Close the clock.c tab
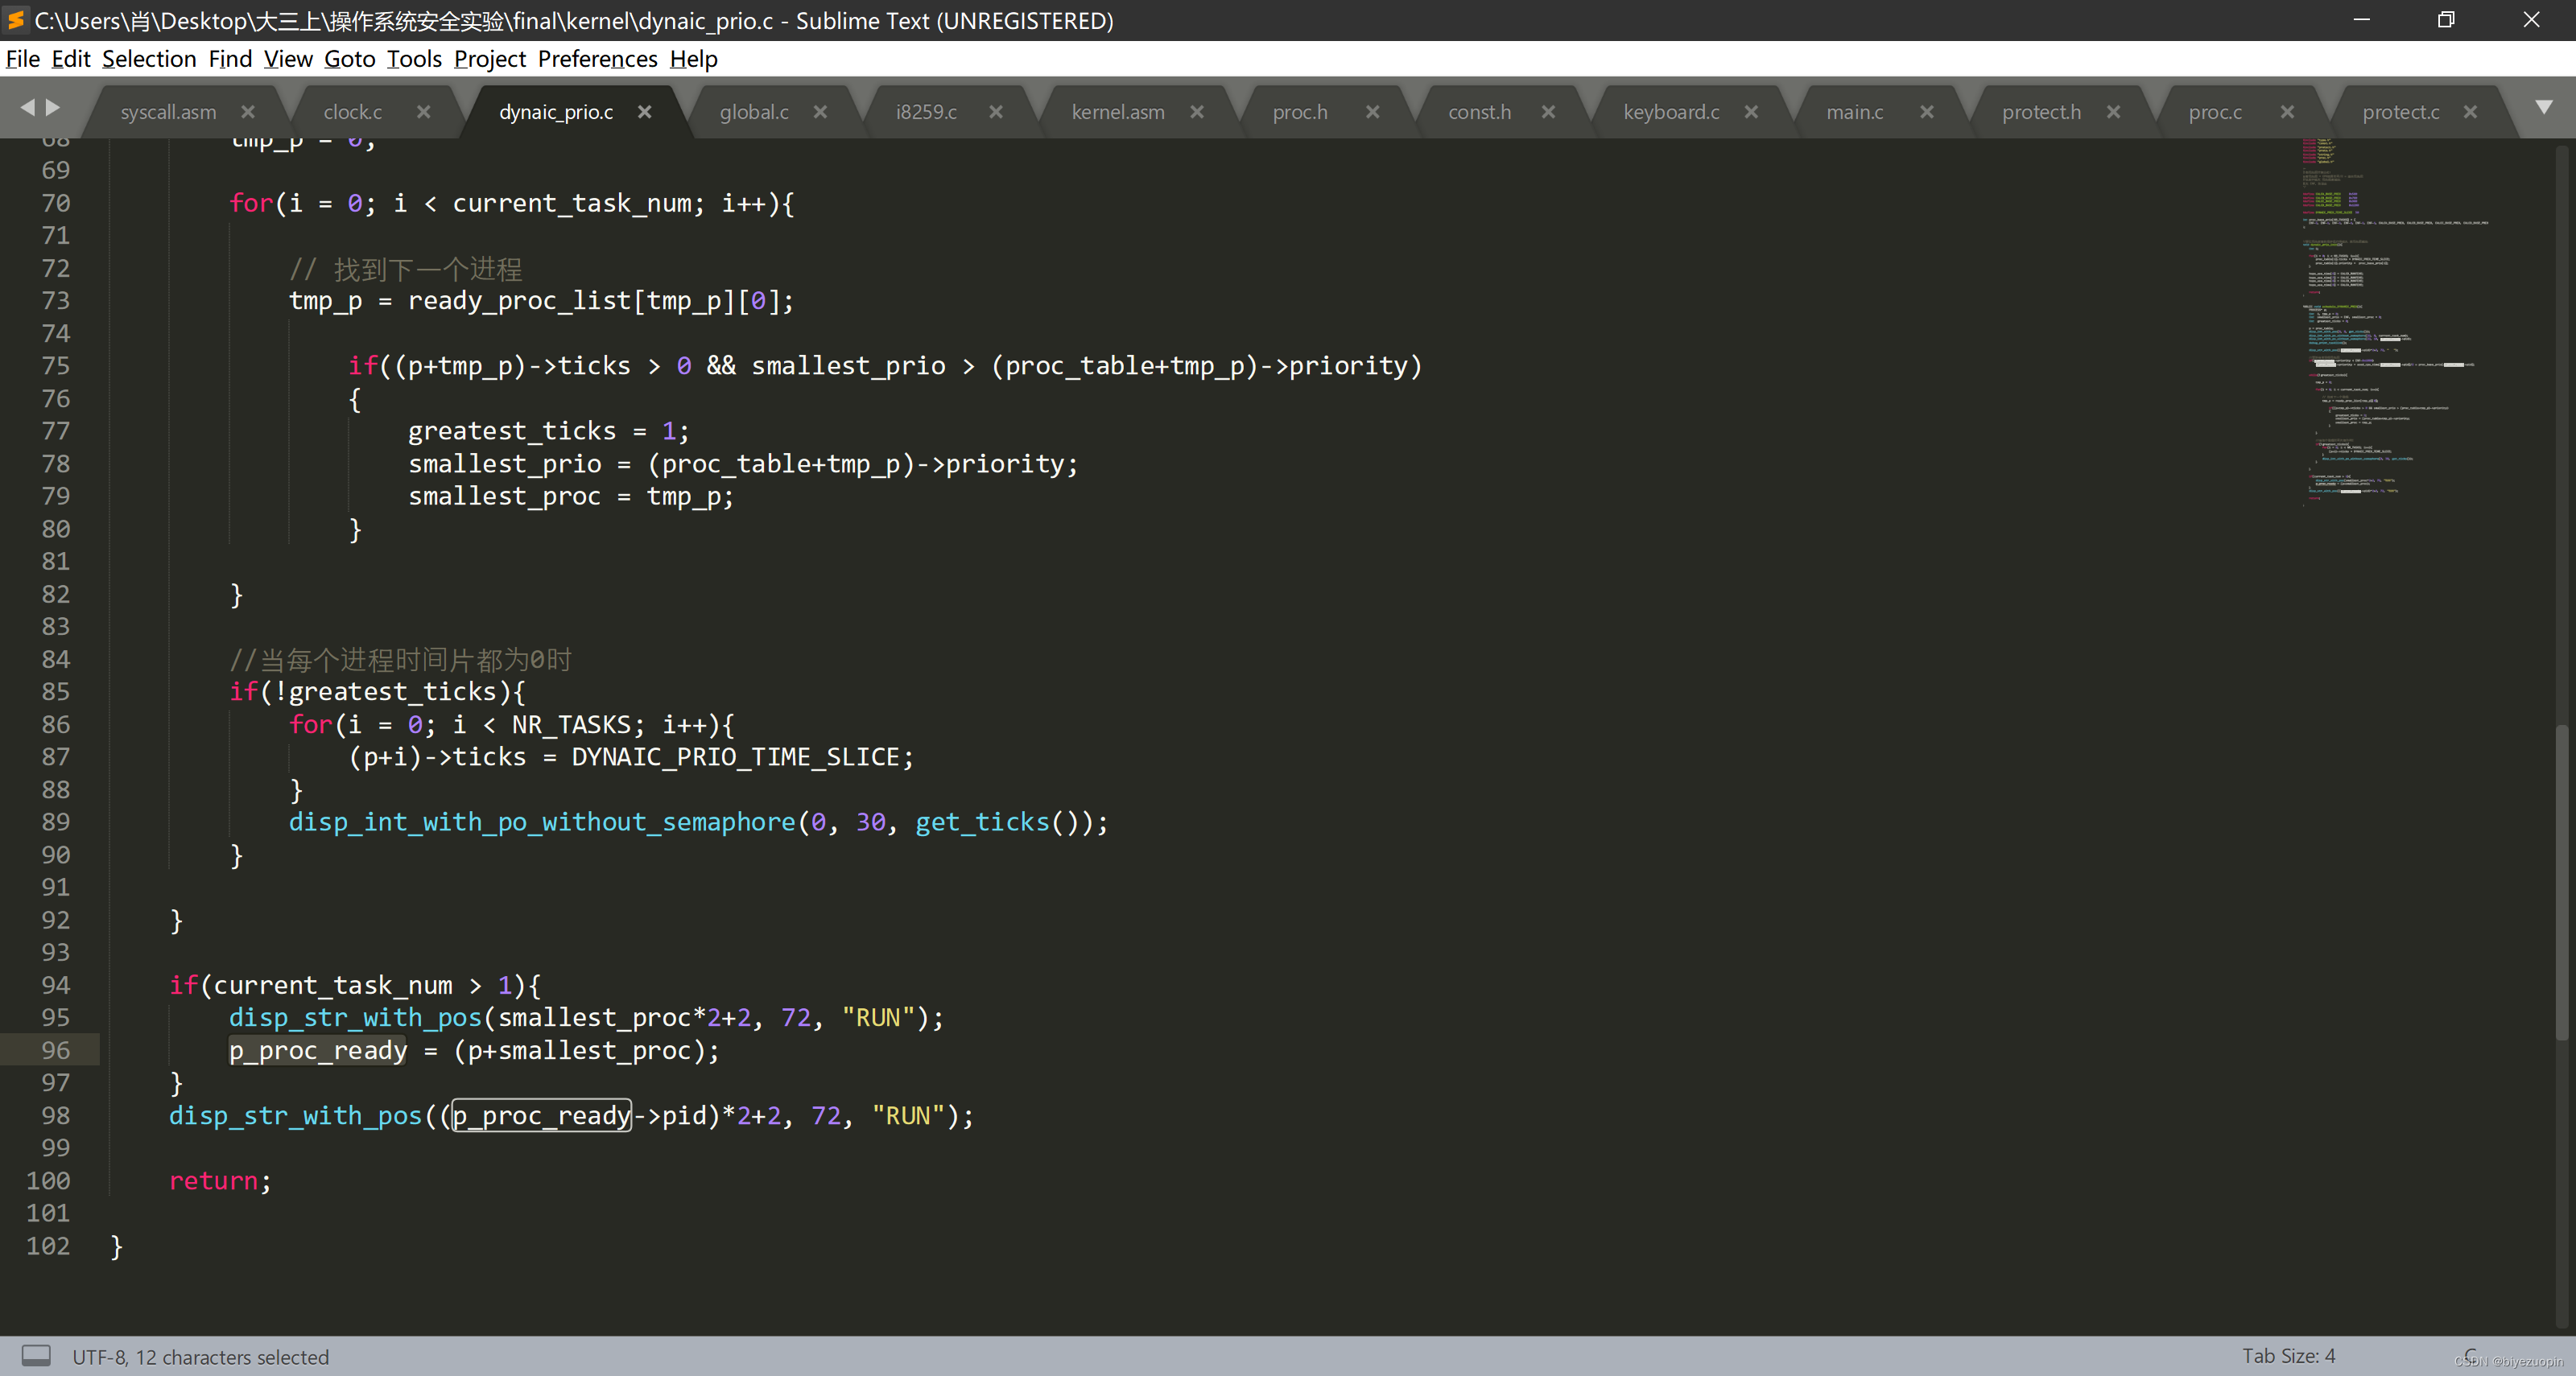This screenshot has width=2576, height=1376. [x=424, y=112]
